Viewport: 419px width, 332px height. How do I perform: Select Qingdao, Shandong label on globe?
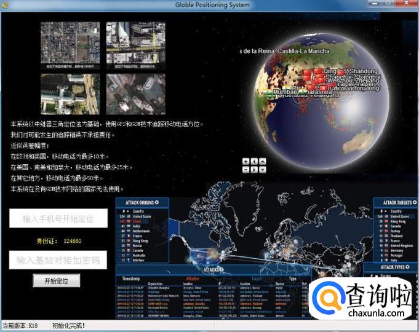pos(350,71)
